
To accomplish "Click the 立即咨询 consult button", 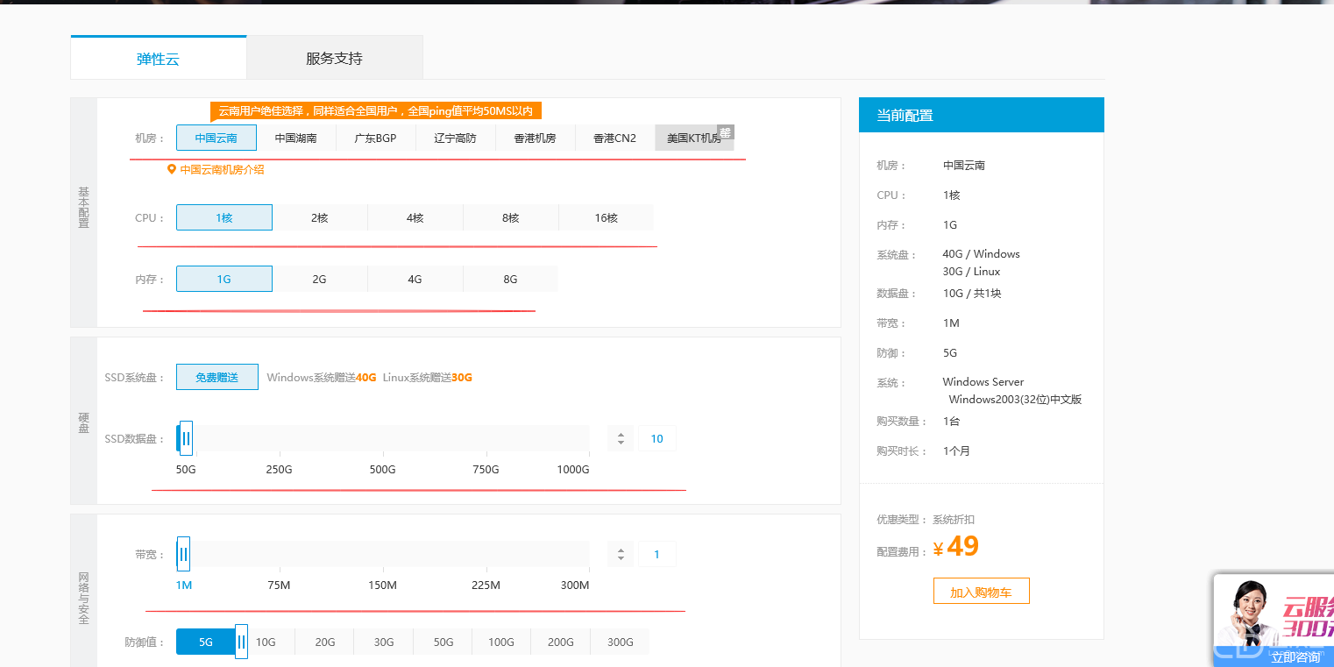I will [x=1295, y=656].
